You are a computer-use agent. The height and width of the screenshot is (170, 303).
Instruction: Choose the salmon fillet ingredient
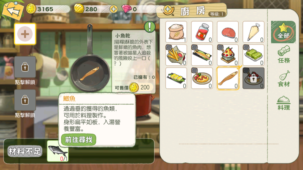(x=228, y=32)
